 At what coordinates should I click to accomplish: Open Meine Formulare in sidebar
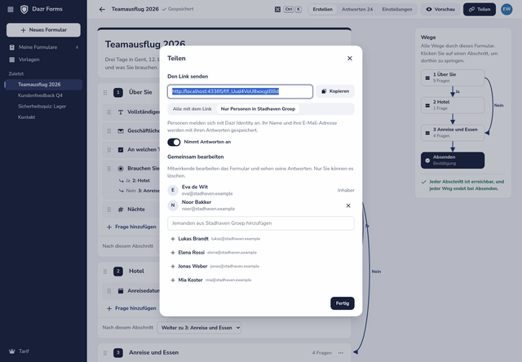point(43,47)
